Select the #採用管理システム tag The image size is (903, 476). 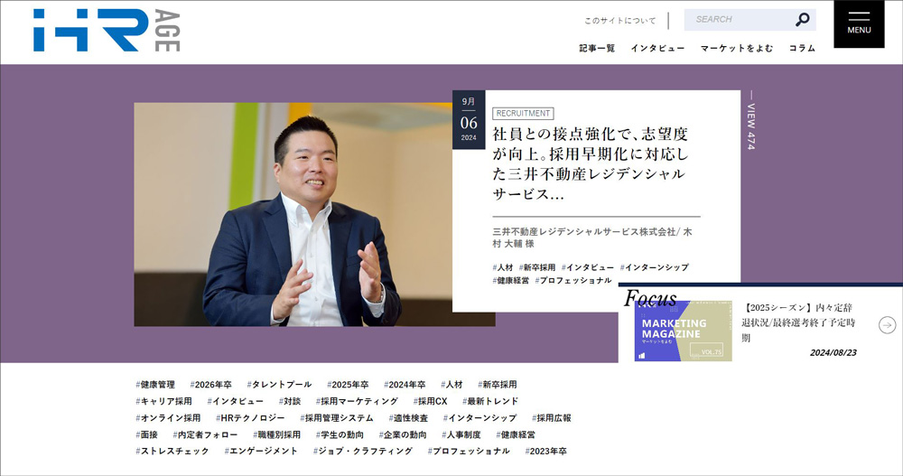[x=337, y=418]
